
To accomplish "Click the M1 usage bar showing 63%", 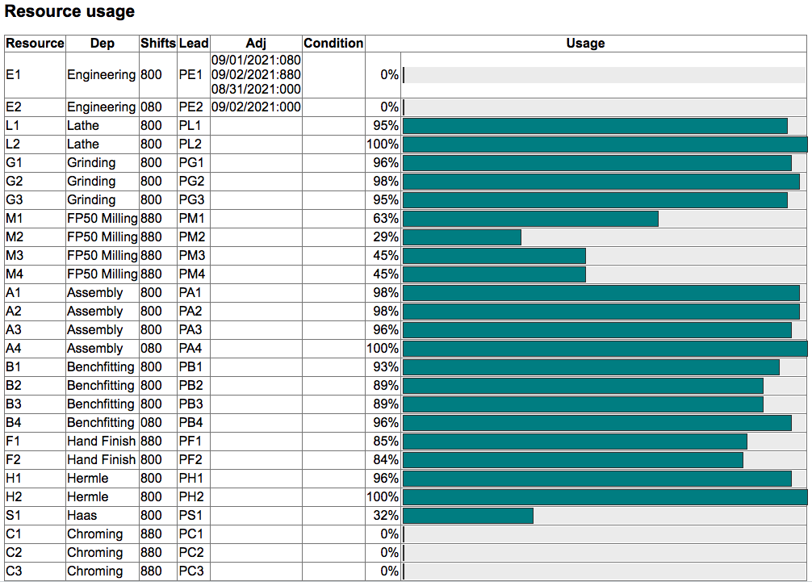I will pyautogui.click(x=530, y=219).
